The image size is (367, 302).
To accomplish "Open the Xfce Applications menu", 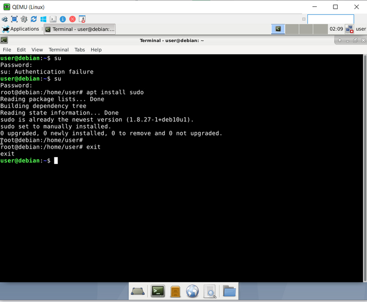I will pyautogui.click(x=20, y=29).
